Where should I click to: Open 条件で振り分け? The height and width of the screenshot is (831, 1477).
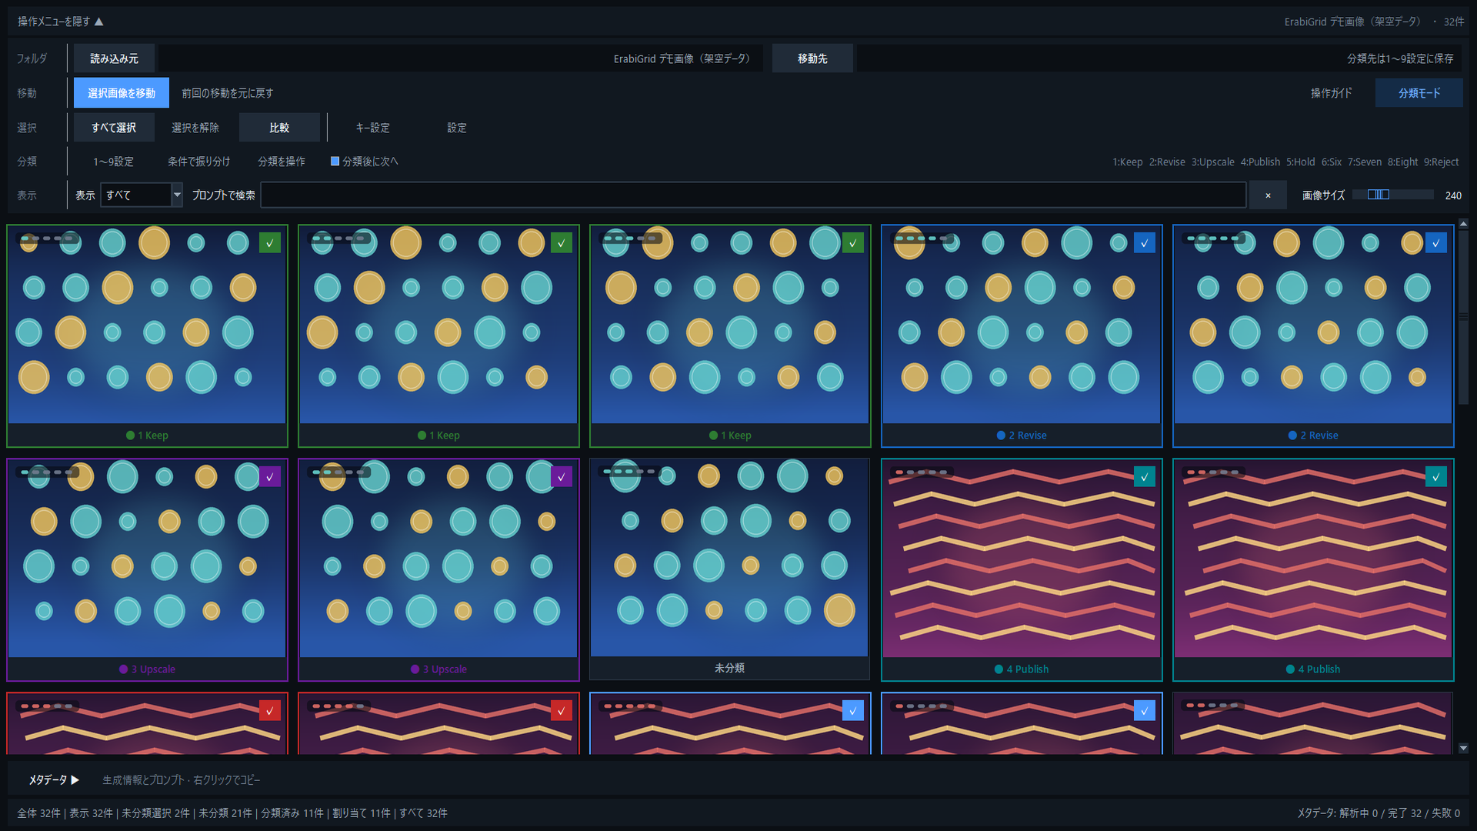click(x=198, y=162)
